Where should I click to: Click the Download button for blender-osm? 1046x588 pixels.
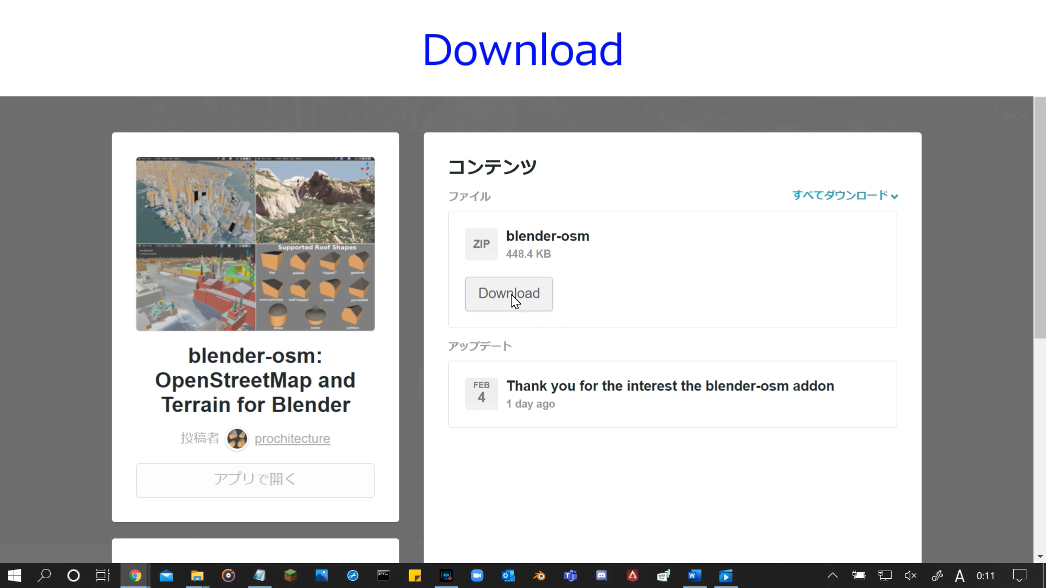click(508, 294)
